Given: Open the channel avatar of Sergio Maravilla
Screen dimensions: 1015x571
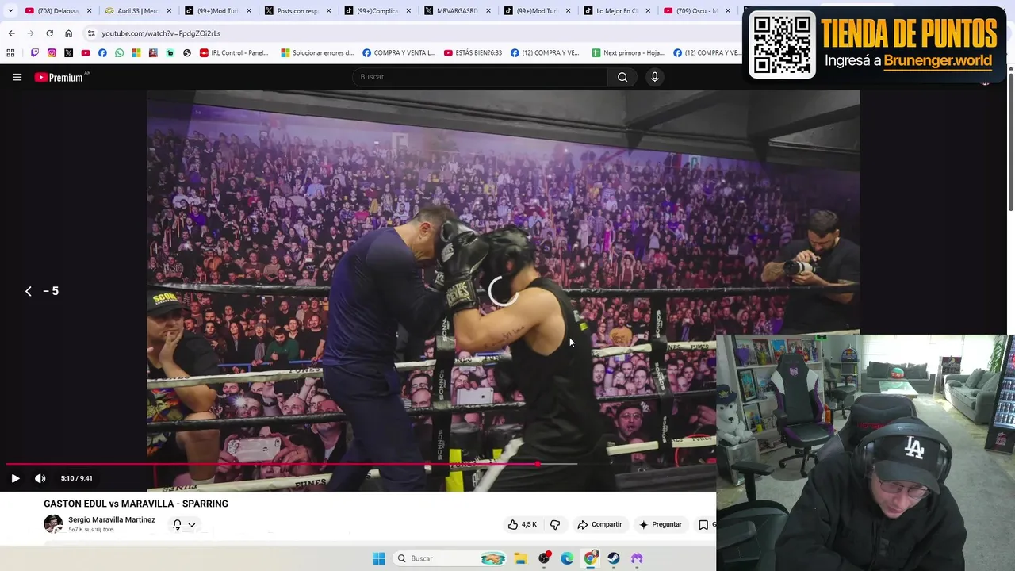Looking at the screenshot, I should click(53, 524).
